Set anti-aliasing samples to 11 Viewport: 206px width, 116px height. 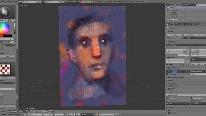pos(181,72)
